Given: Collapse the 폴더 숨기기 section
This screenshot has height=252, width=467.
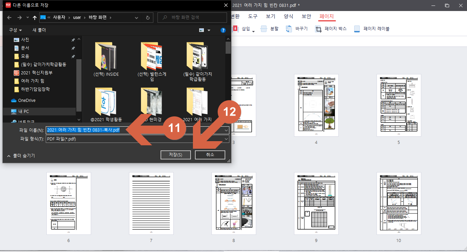Looking at the screenshot, I should 21,155.
